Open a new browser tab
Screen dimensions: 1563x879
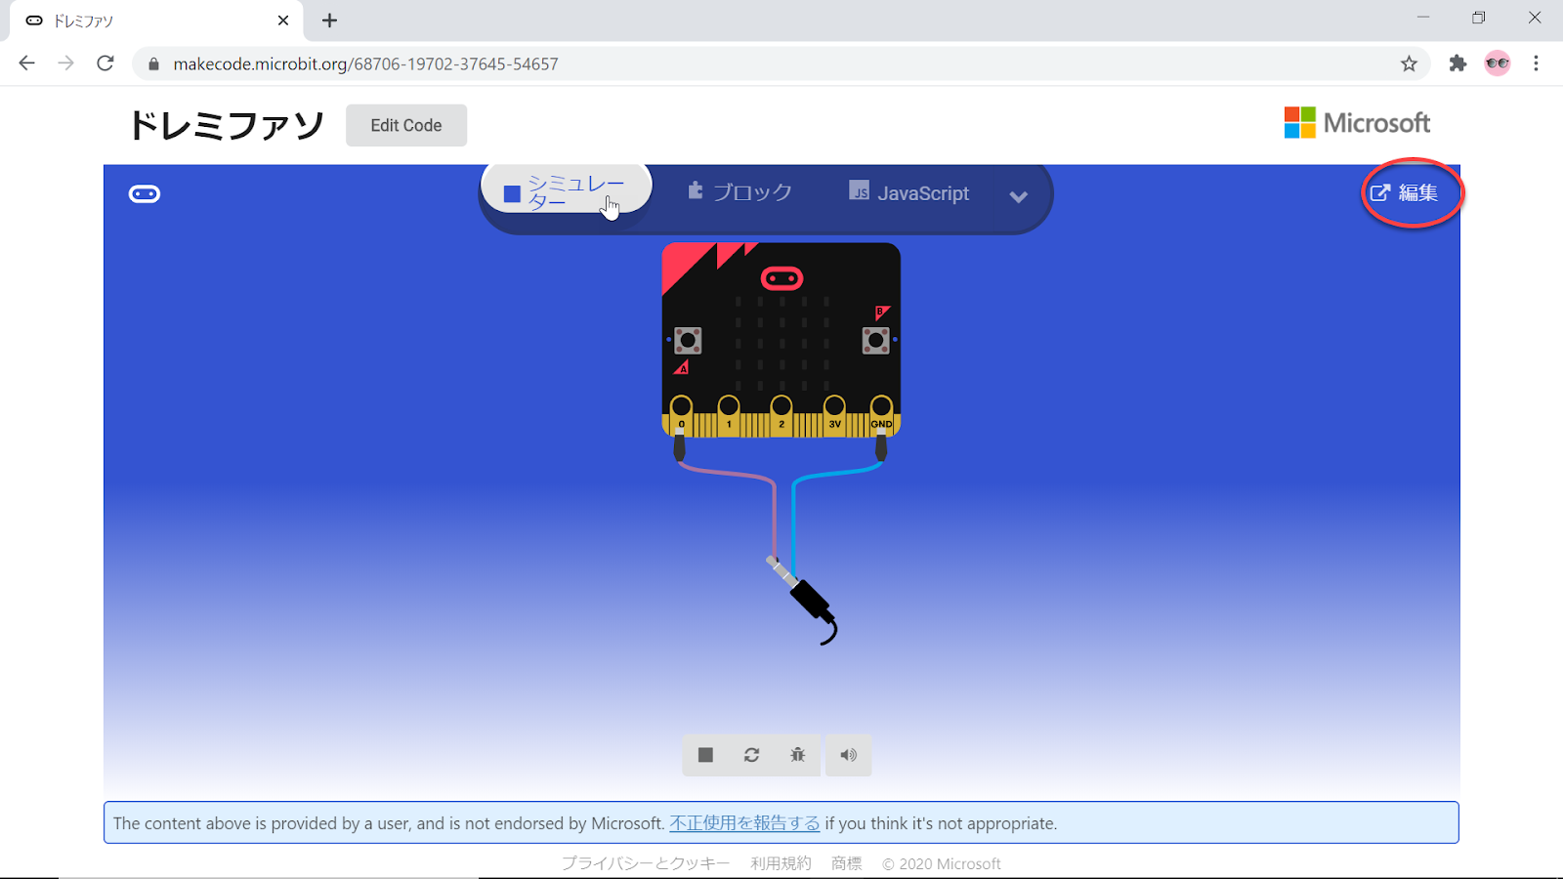[x=330, y=21]
